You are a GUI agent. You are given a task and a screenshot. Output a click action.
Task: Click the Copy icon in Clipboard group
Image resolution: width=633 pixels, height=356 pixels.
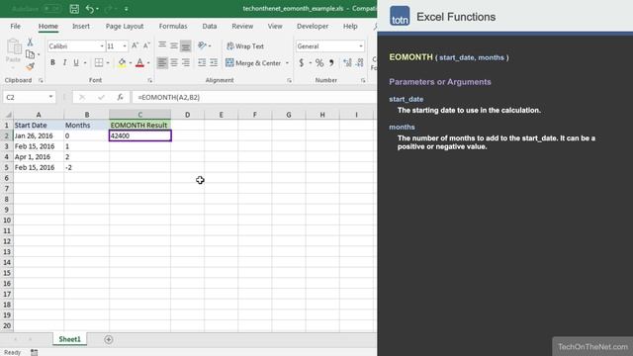pos(30,54)
